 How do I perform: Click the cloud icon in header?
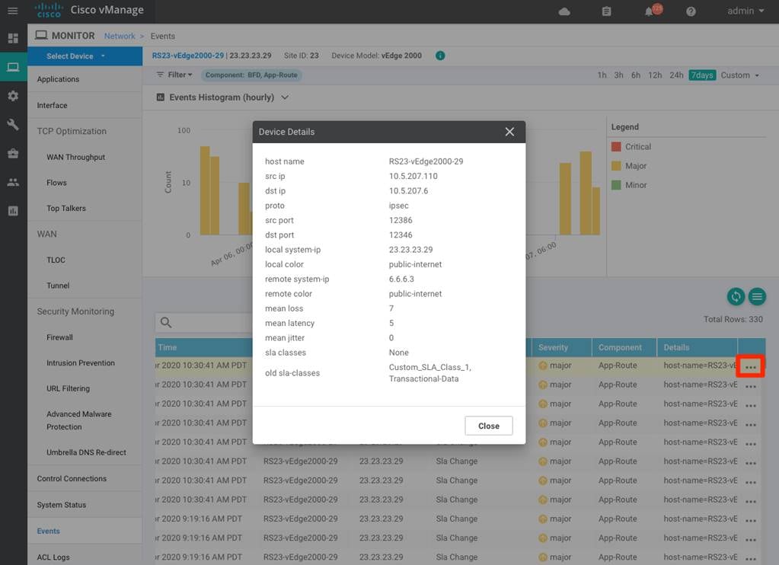(564, 11)
